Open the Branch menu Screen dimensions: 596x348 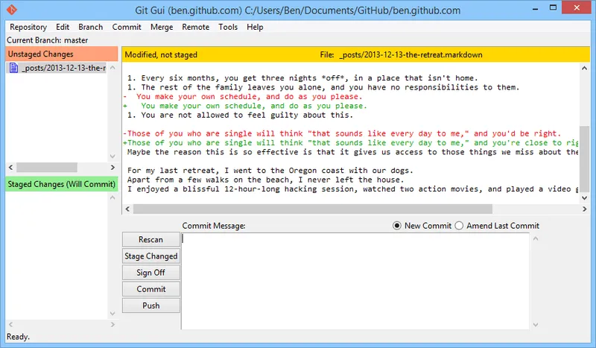tap(90, 27)
